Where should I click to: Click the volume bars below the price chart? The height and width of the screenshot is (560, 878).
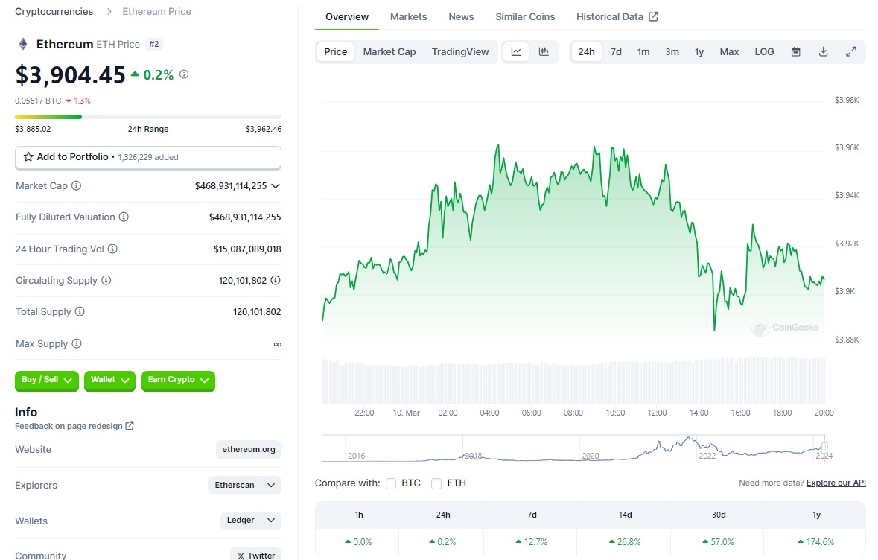click(573, 381)
